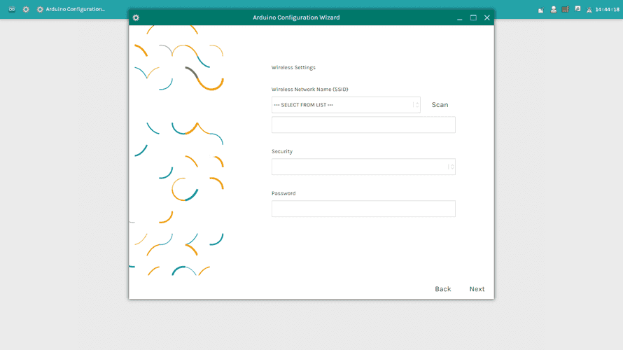Click the clock in the top panel
The width and height of the screenshot is (623, 350).
(607, 10)
